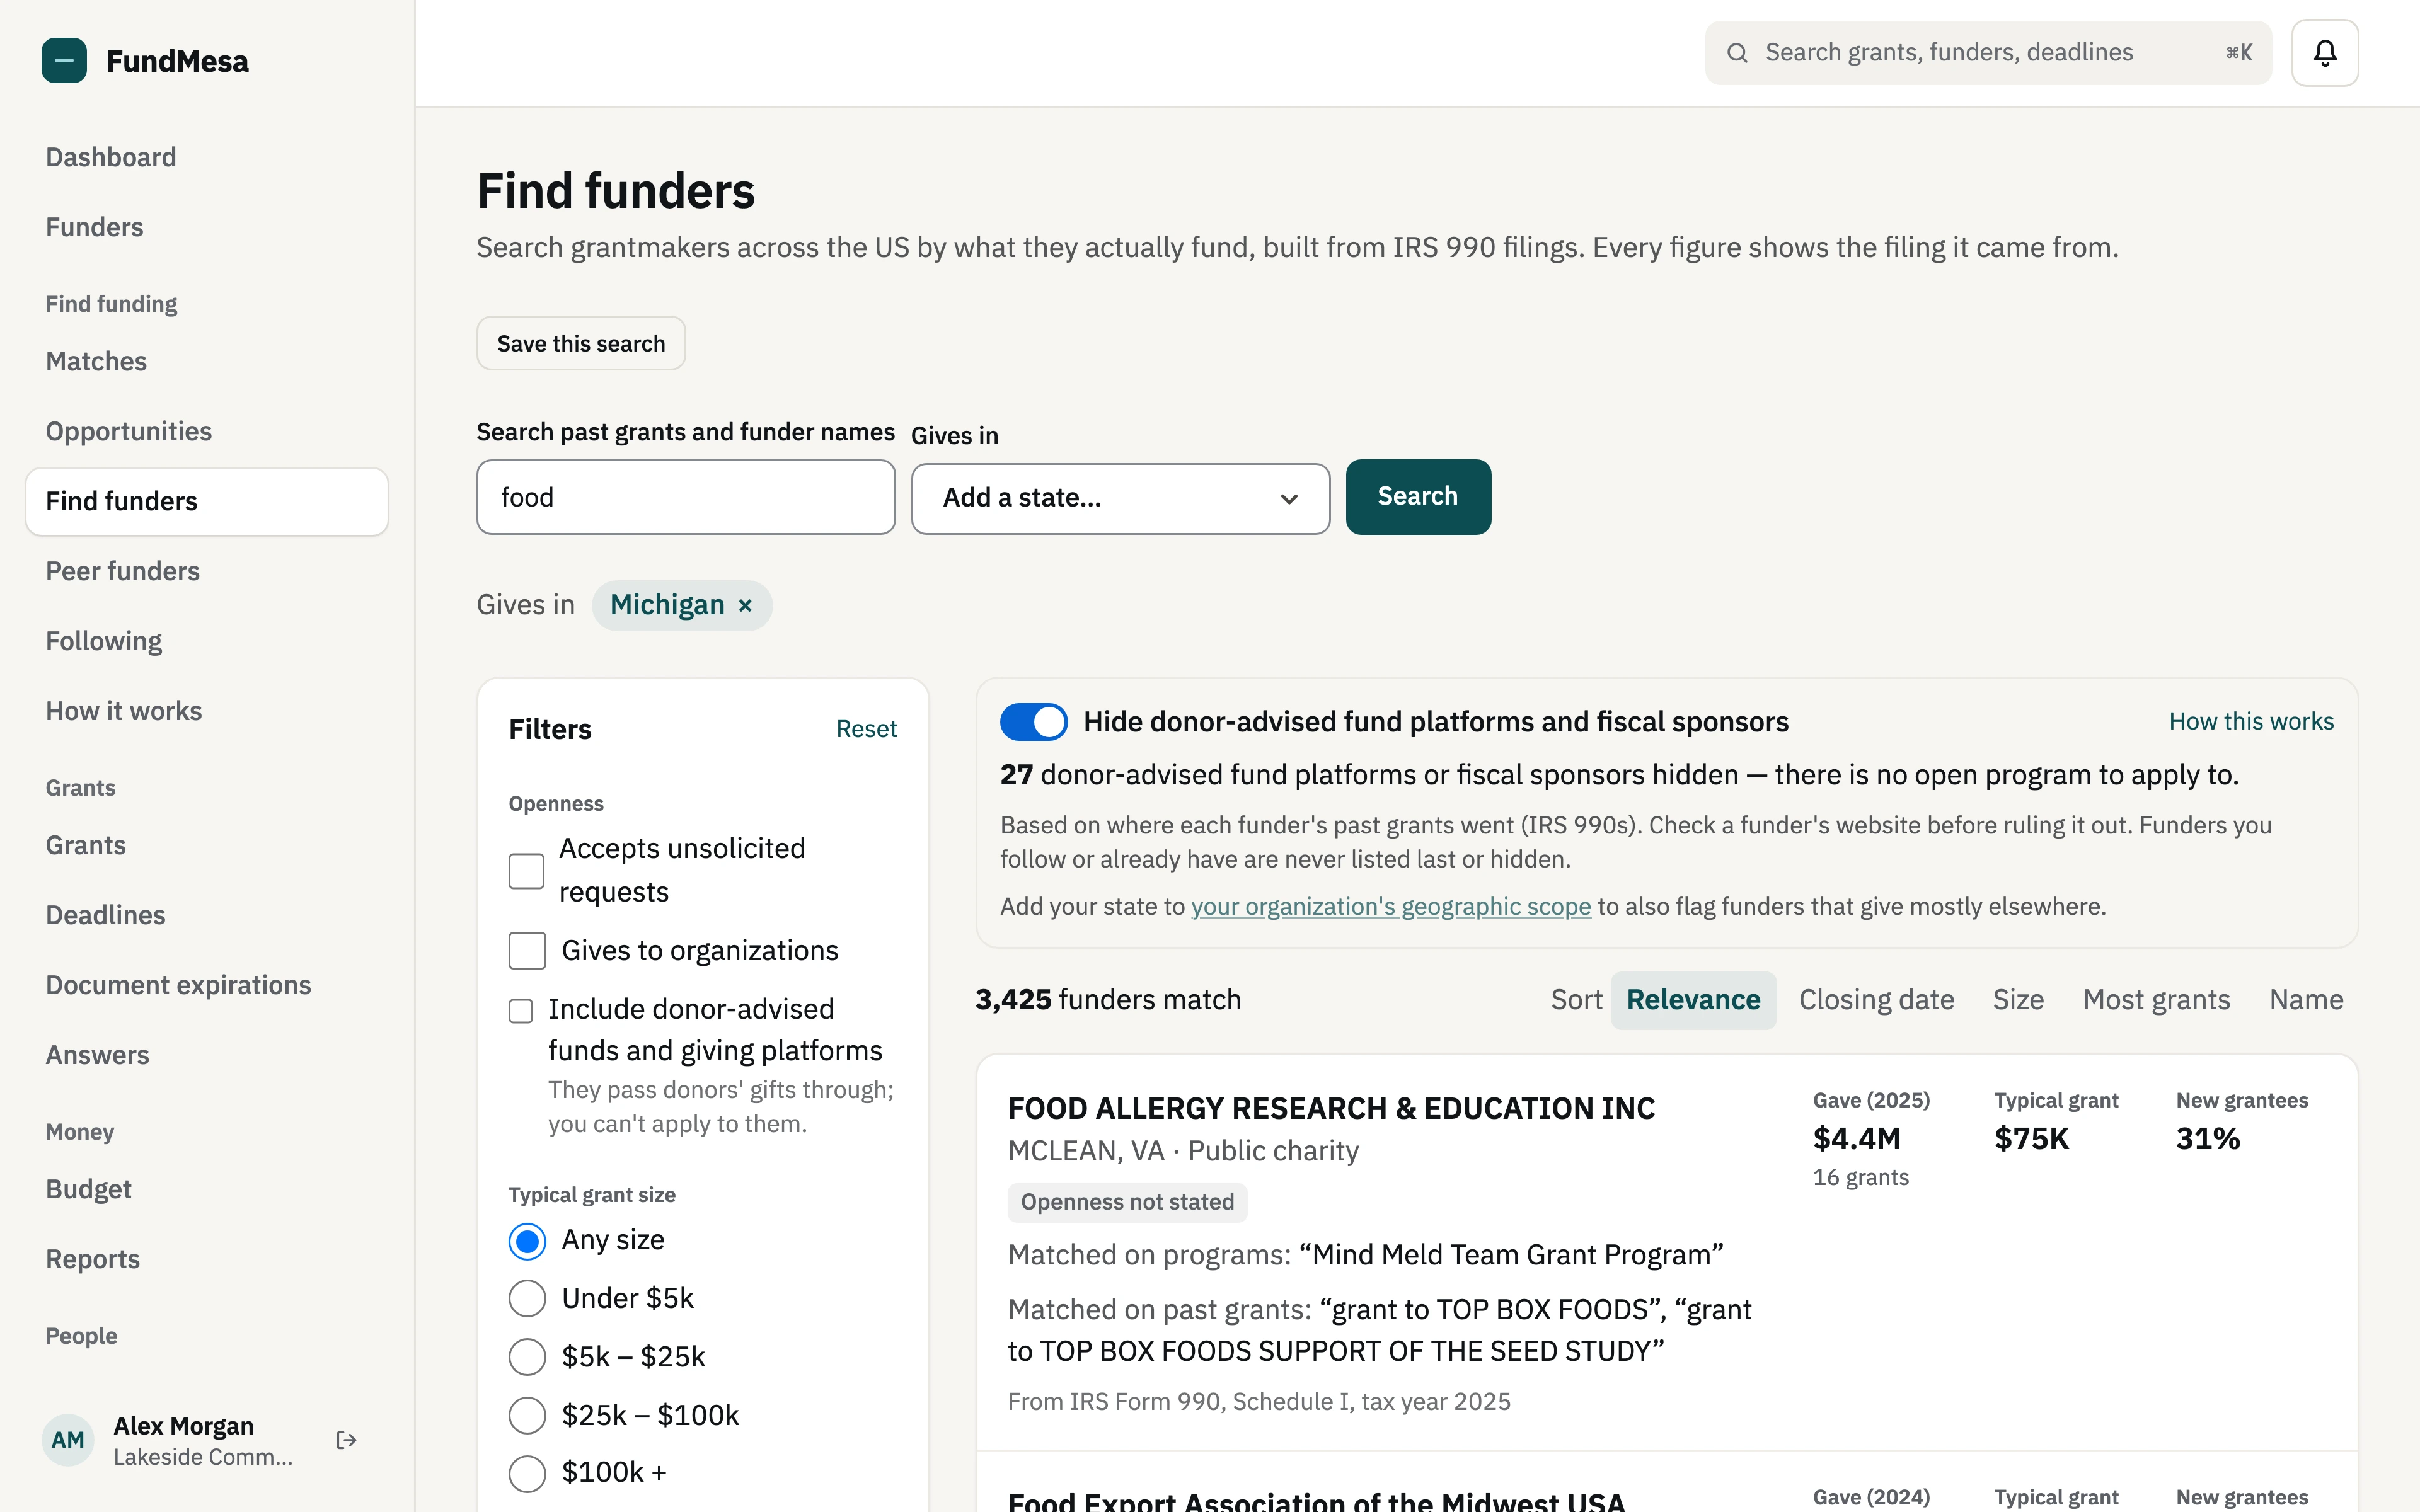Follow your organization's geographic scope link

coord(1390,907)
